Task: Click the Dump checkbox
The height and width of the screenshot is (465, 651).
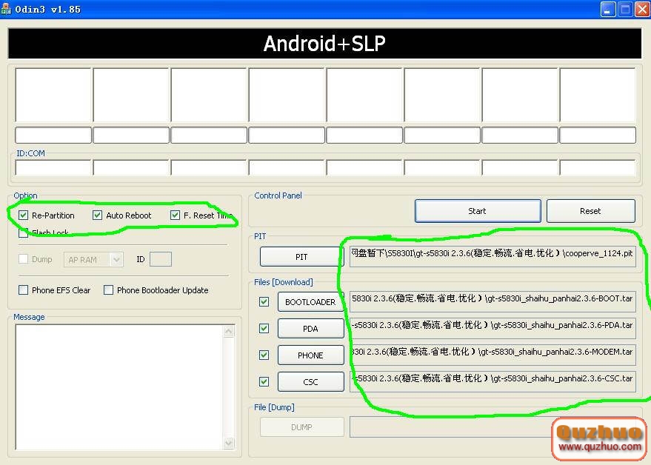Action: pos(23,259)
